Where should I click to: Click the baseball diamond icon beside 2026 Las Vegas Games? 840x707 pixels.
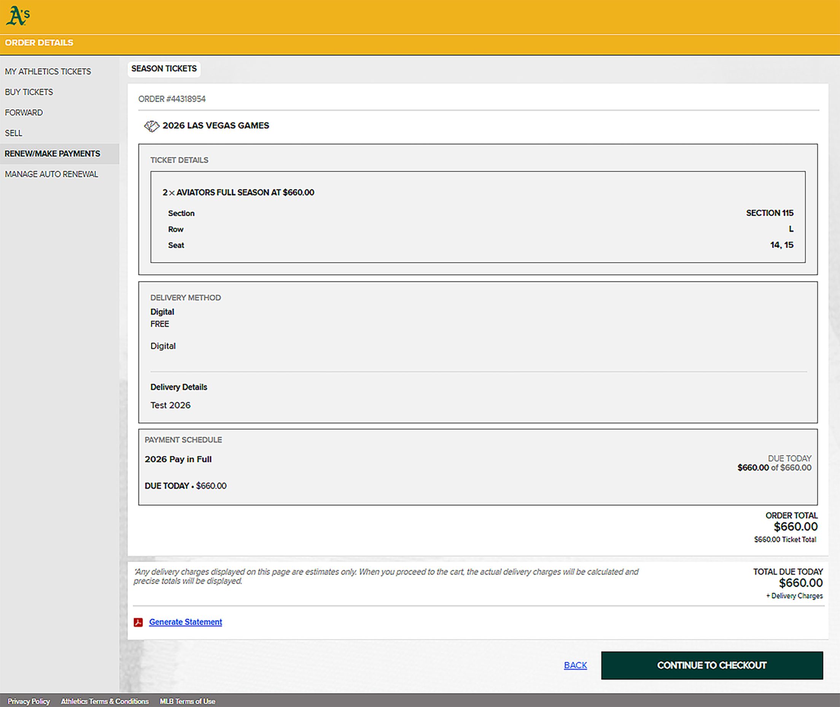(151, 126)
